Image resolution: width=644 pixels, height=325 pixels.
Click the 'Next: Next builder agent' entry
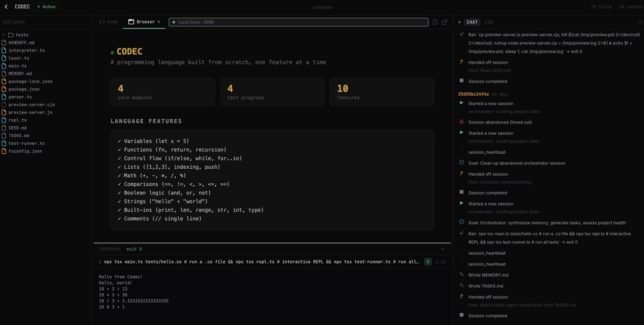522,305
